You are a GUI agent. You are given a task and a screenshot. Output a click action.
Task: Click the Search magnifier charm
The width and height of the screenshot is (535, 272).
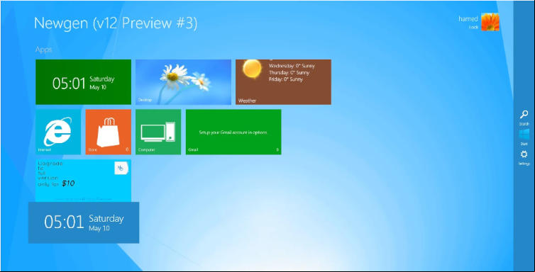tap(524, 115)
